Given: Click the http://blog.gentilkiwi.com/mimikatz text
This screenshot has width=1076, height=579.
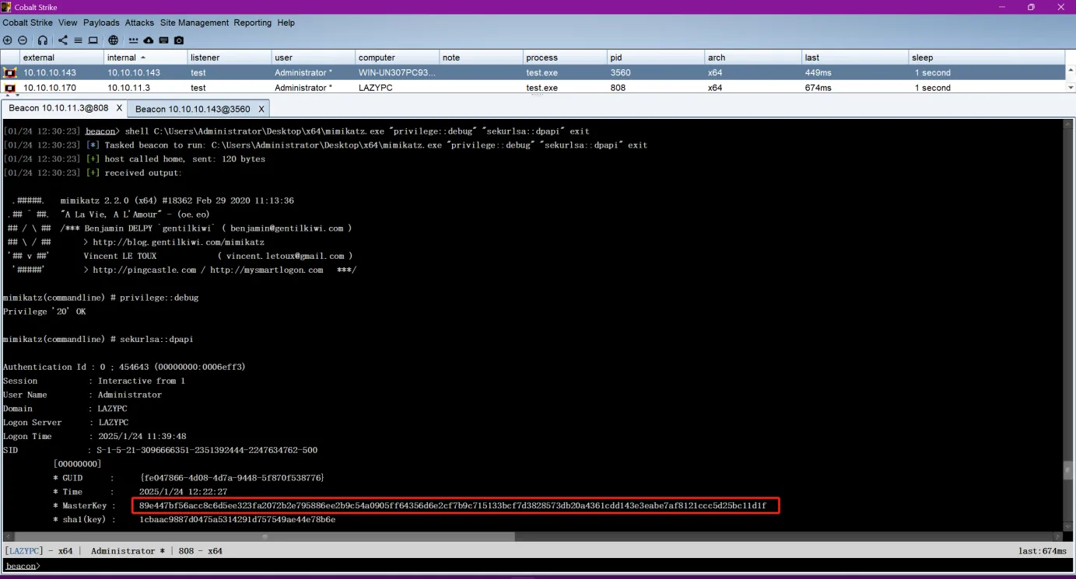Looking at the screenshot, I should (x=178, y=242).
